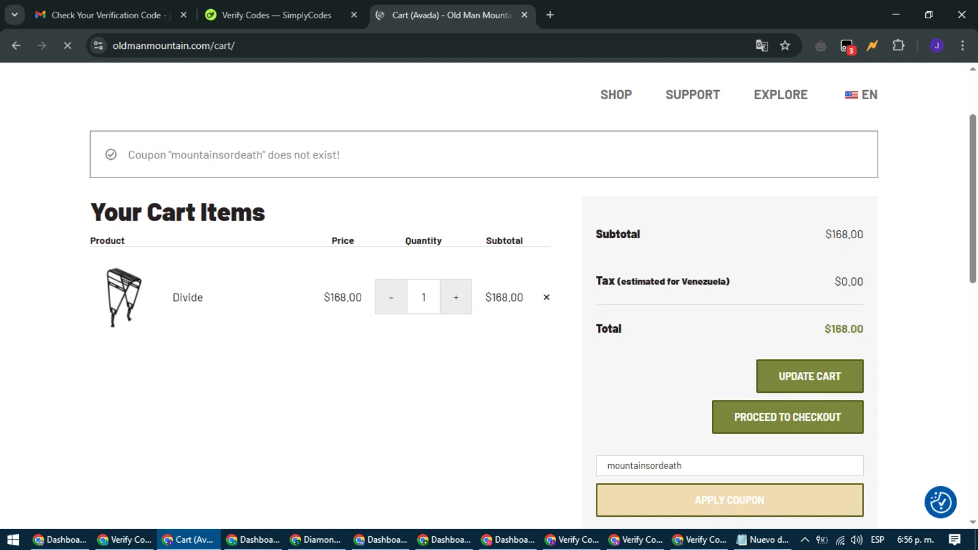Click the network Wi-Fi tray icon
This screenshot has width=978, height=550.
840,540
